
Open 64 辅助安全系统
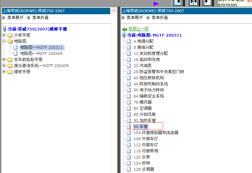click(148, 96)
